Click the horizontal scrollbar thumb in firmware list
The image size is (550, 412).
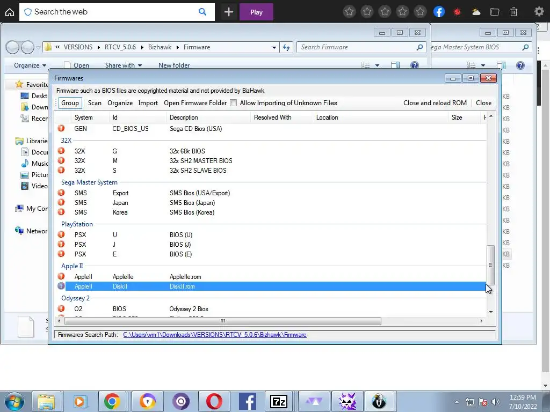pos(223,321)
